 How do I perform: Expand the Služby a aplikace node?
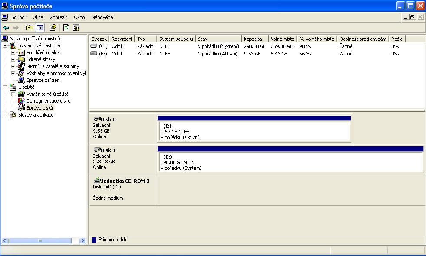[5, 115]
